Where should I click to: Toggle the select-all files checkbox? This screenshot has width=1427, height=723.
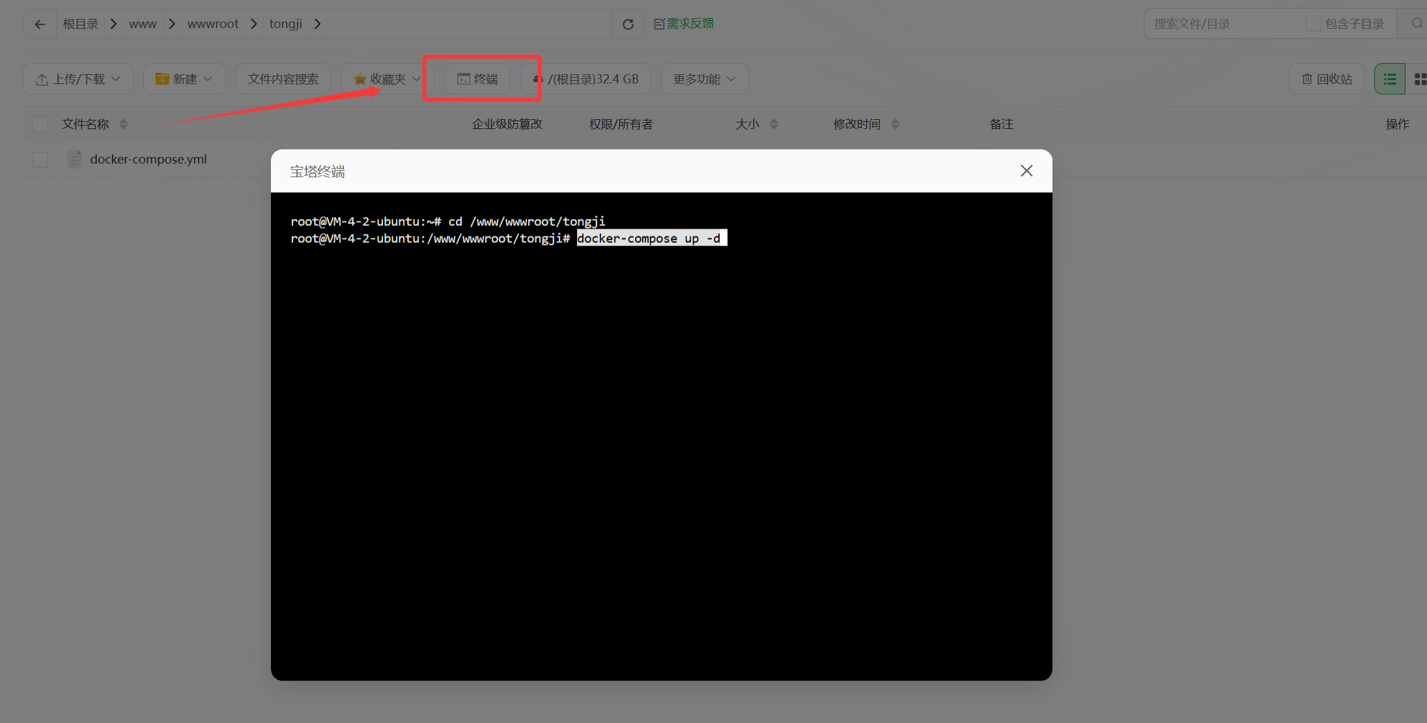(x=40, y=124)
